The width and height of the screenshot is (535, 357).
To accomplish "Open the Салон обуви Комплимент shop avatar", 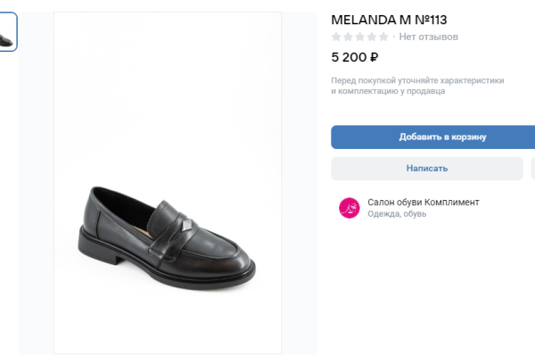I will pos(349,208).
